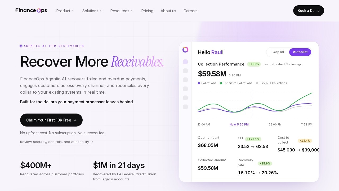Expand the Product menu chevron

coord(73,11)
